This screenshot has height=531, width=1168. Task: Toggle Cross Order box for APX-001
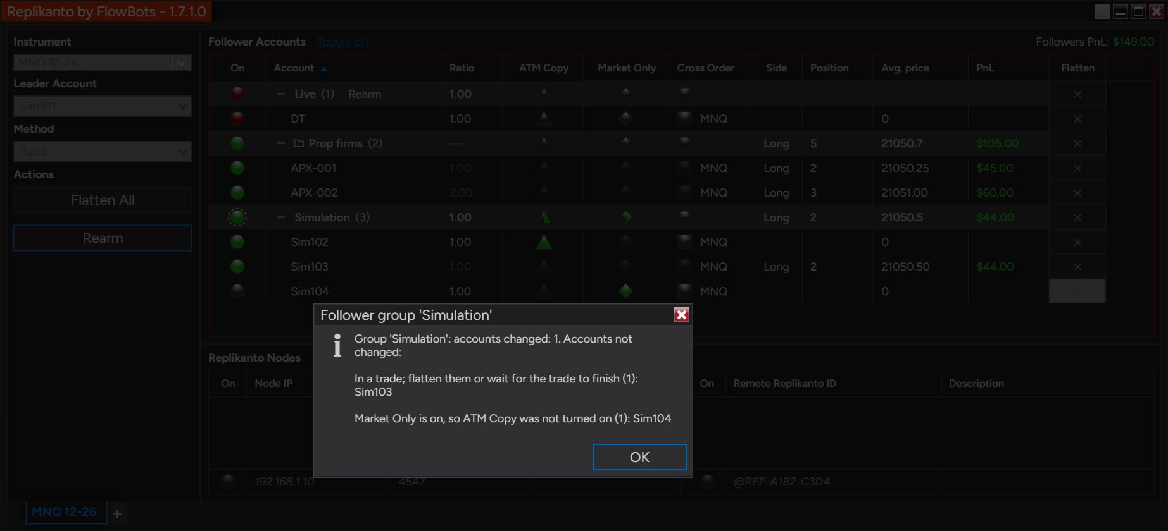click(x=684, y=168)
